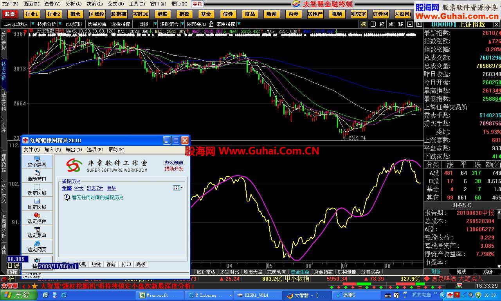The height and width of the screenshot is (301, 501).
Task: Open the 输出 menu in screenshot tool
Action: pyautogui.click(x=74, y=149)
